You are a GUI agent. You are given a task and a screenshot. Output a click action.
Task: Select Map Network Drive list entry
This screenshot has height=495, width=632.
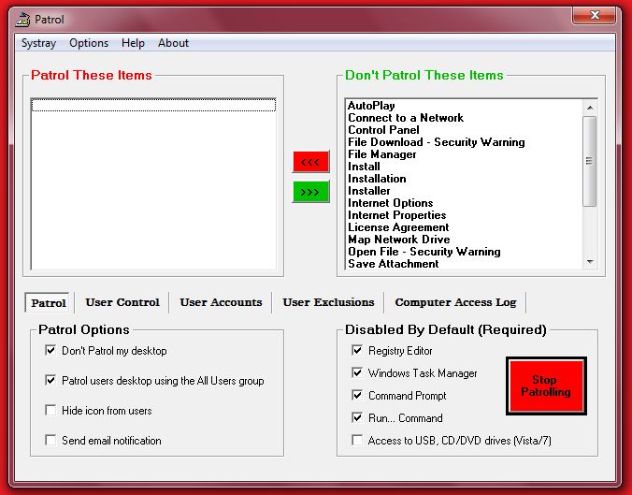[398, 240]
